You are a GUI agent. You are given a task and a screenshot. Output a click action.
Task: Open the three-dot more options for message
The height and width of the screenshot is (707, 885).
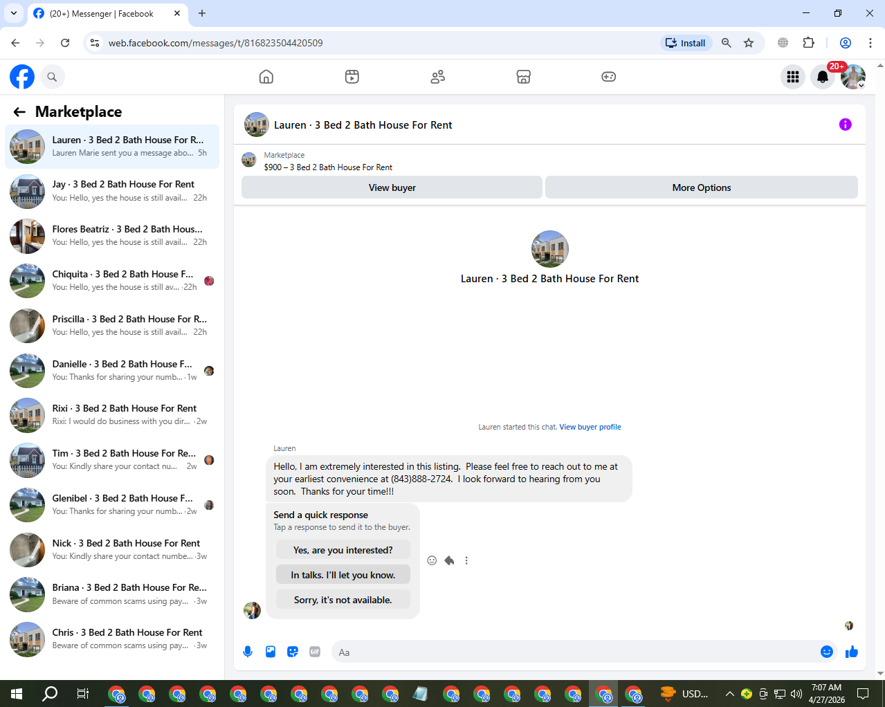tap(466, 560)
